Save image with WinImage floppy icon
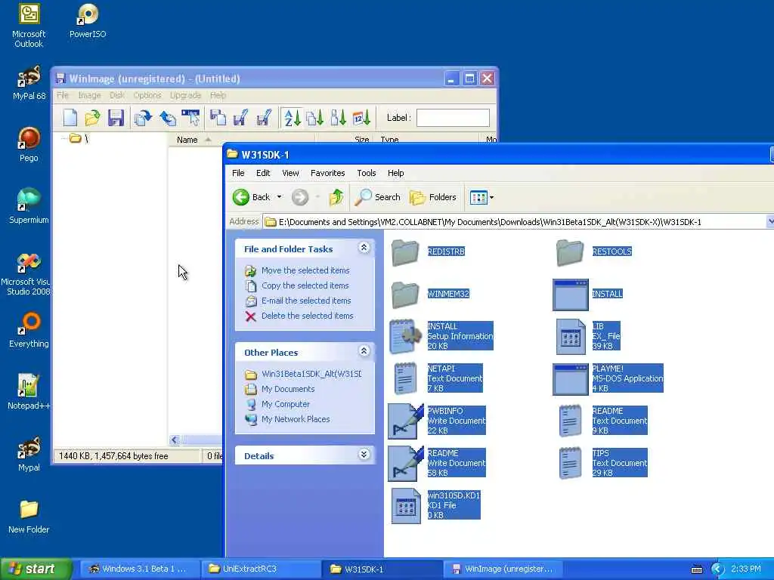Image resolution: width=774 pixels, height=580 pixels. point(116,118)
